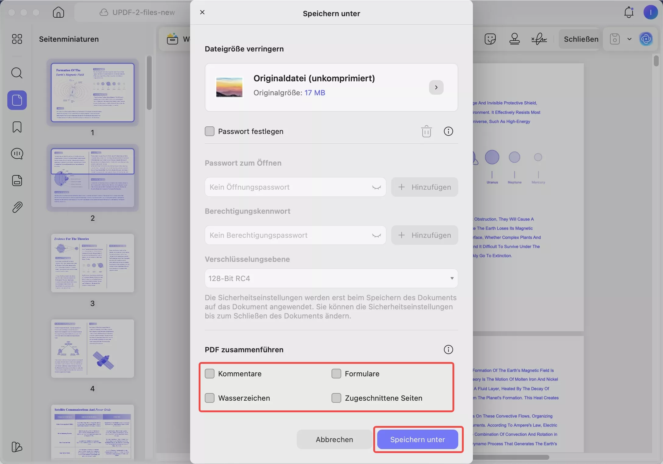
Task: Select the signature tool
Action: pyautogui.click(x=539, y=39)
